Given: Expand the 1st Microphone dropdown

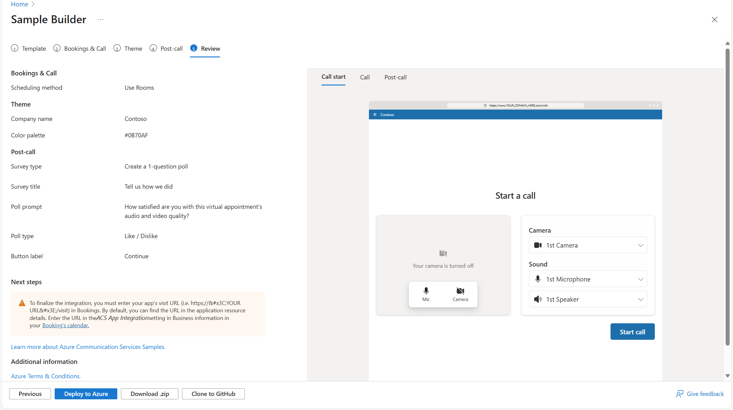Looking at the screenshot, I should [640, 279].
